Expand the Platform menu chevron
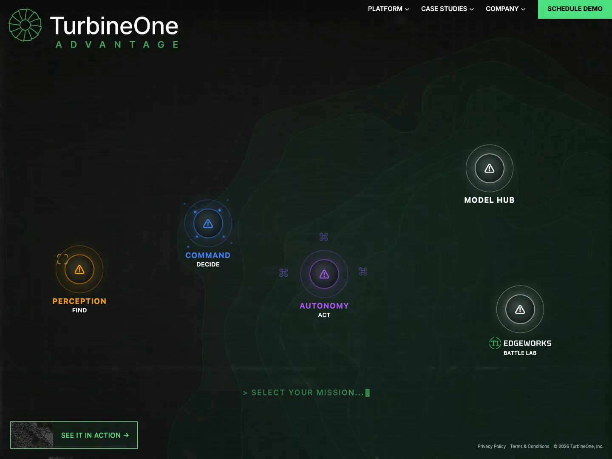The height and width of the screenshot is (459, 612). click(407, 9)
